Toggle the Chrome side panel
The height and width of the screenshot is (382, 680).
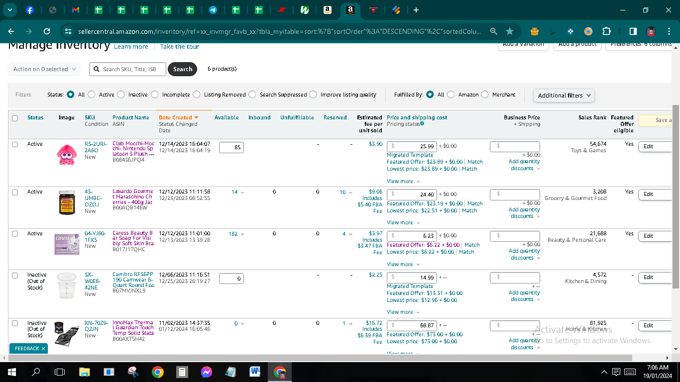click(633, 31)
